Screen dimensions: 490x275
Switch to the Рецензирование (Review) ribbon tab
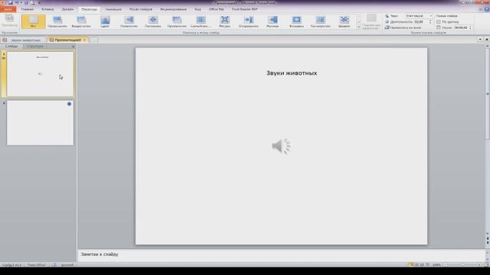click(x=174, y=9)
